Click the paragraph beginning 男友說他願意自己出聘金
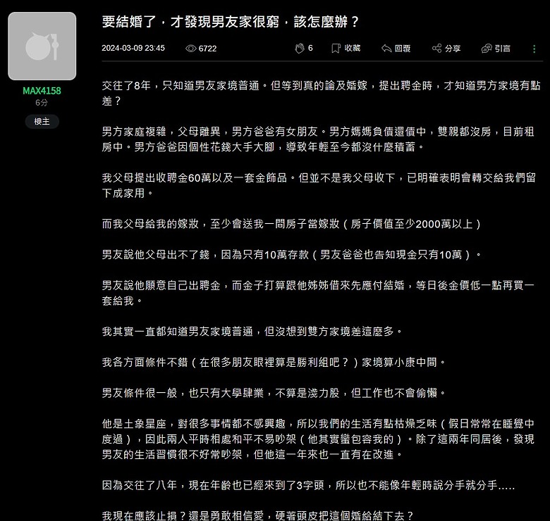 [318, 293]
